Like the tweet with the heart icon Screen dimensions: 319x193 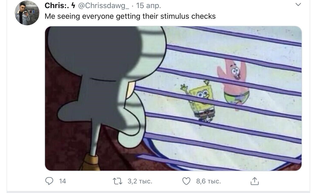pyautogui.click(x=186, y=181)
